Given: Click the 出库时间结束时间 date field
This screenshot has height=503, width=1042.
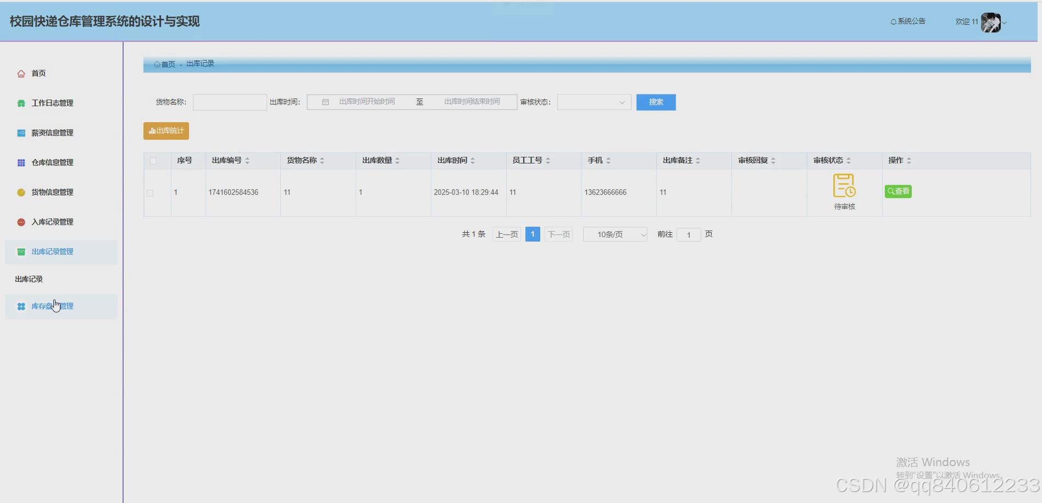Looking at the screenshot, I should pyautogui.click(x=472, y=102).
